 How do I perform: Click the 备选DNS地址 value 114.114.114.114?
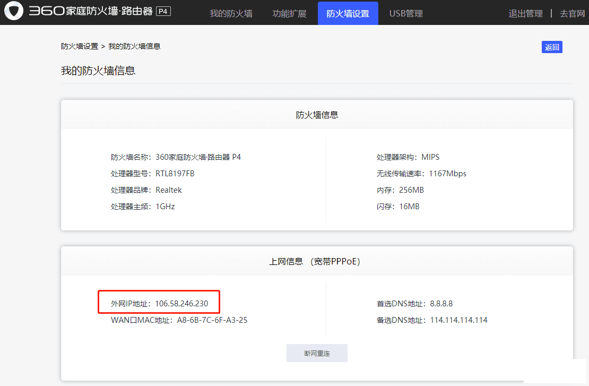(x=458, y=320)
